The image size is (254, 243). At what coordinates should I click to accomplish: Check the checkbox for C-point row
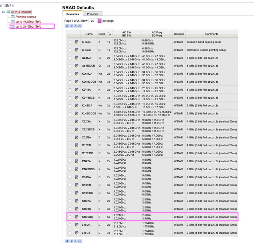point(70,50)
